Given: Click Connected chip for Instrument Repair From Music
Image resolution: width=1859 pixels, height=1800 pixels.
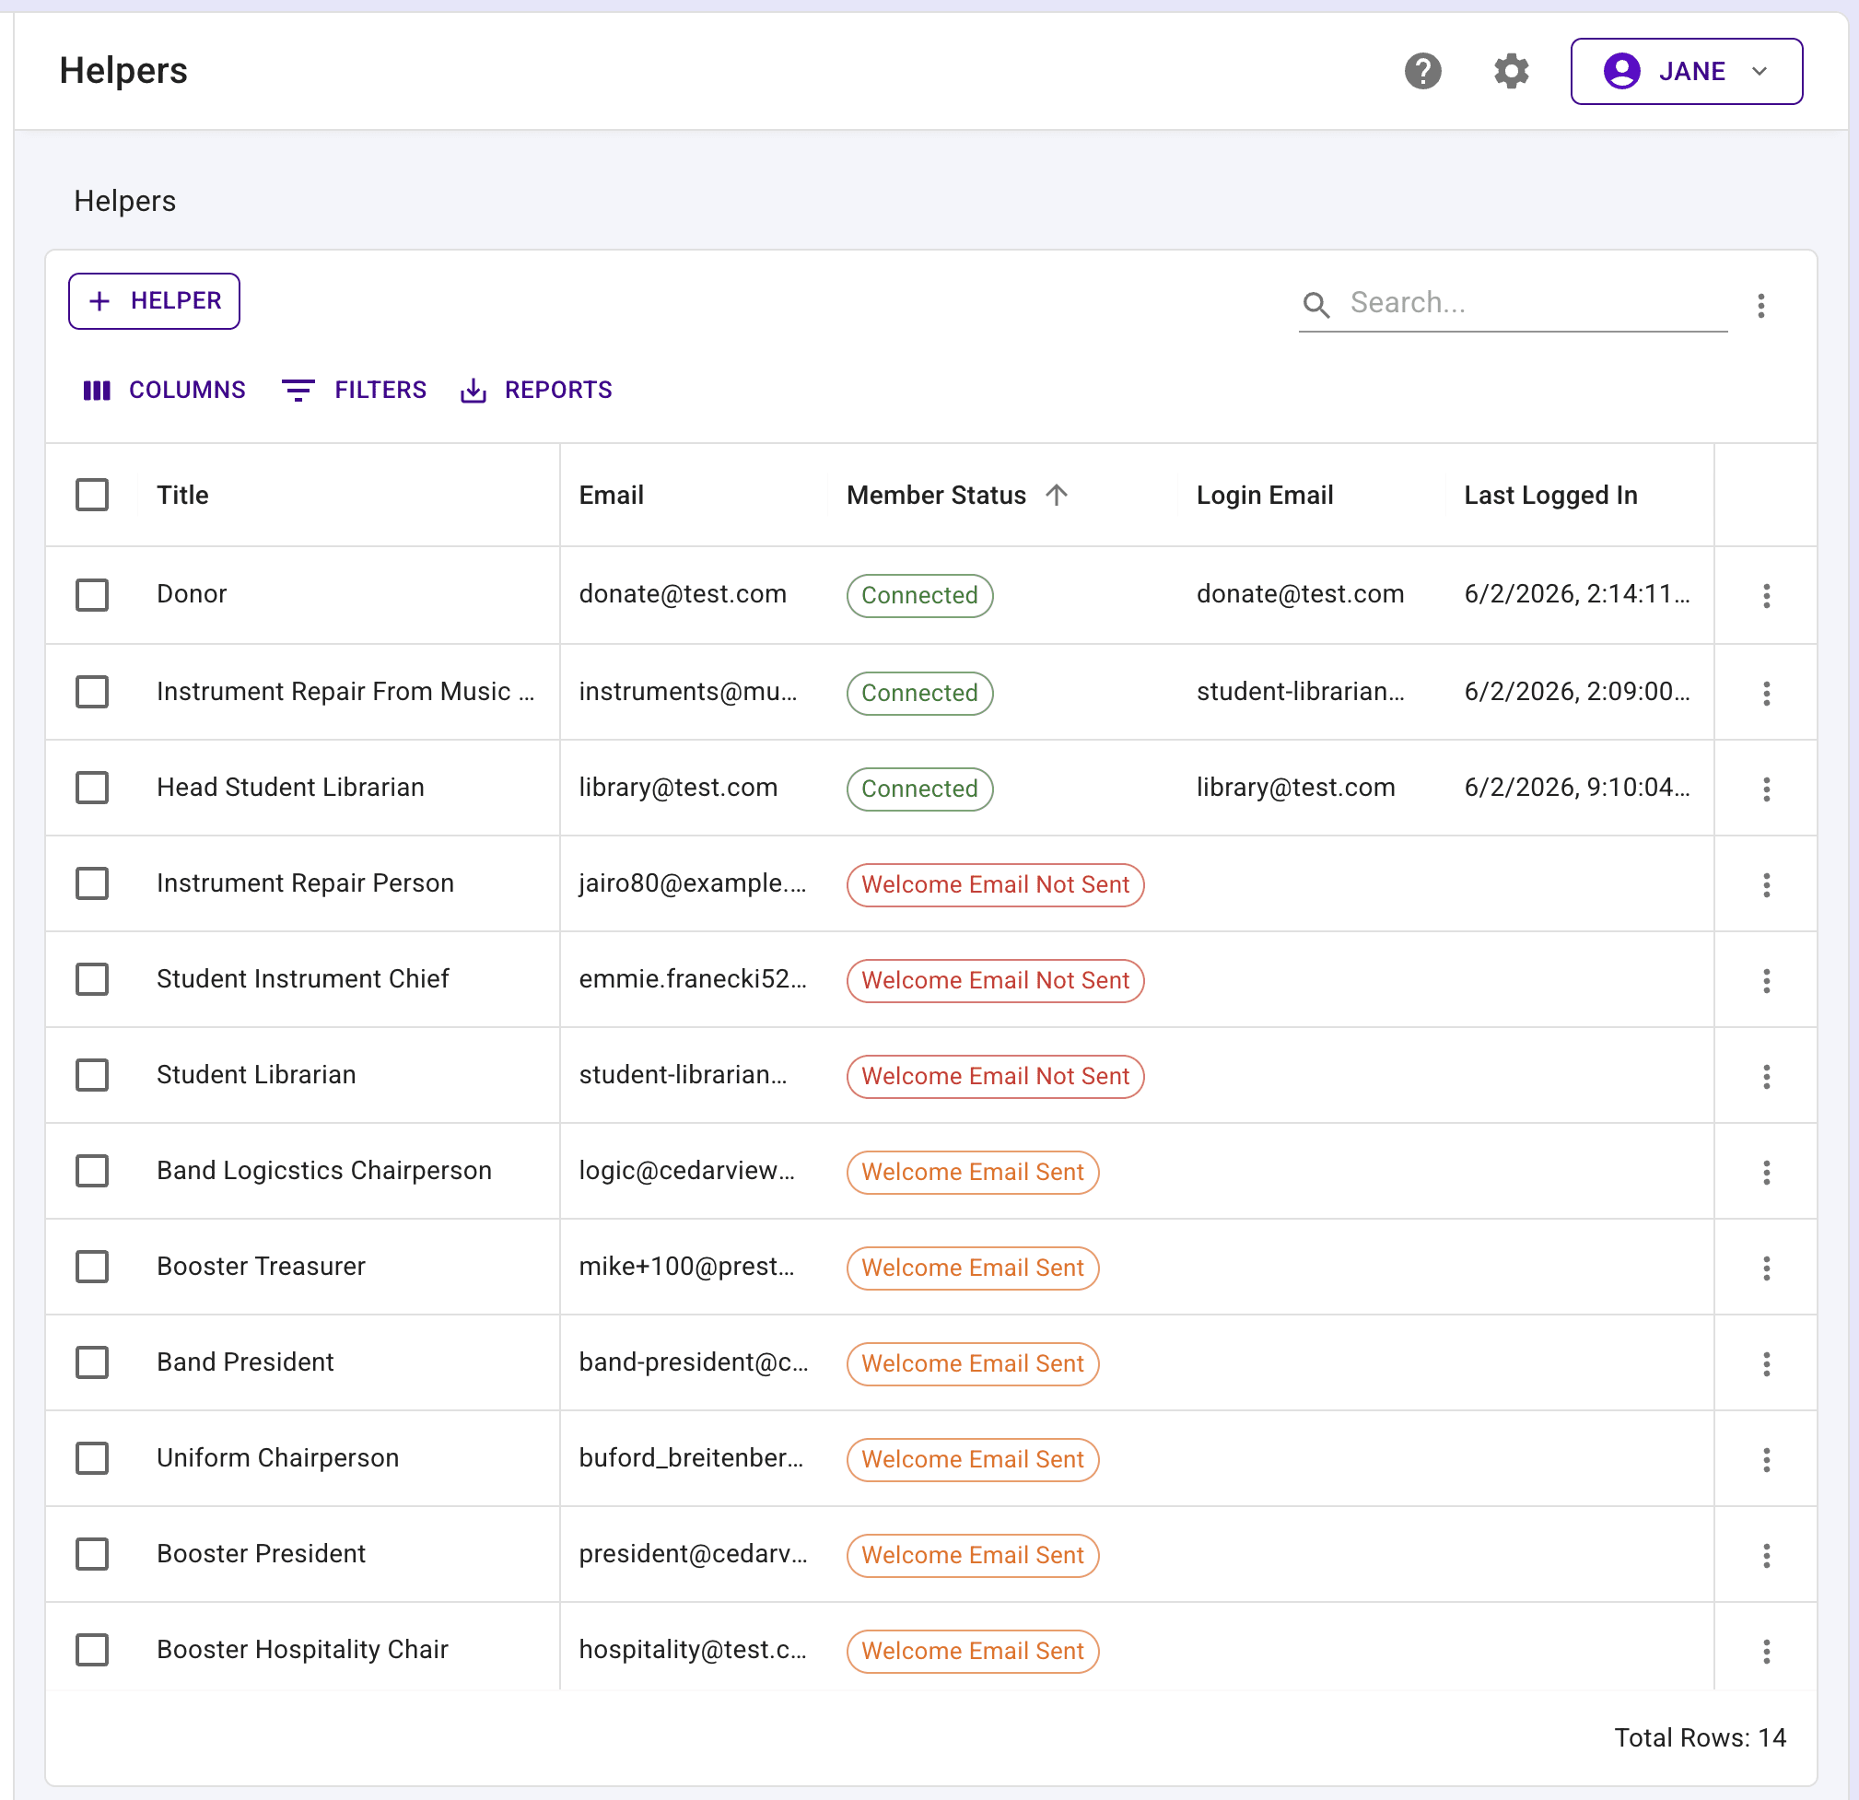Looking at the screenshot, I should click(x=919, y=694).
